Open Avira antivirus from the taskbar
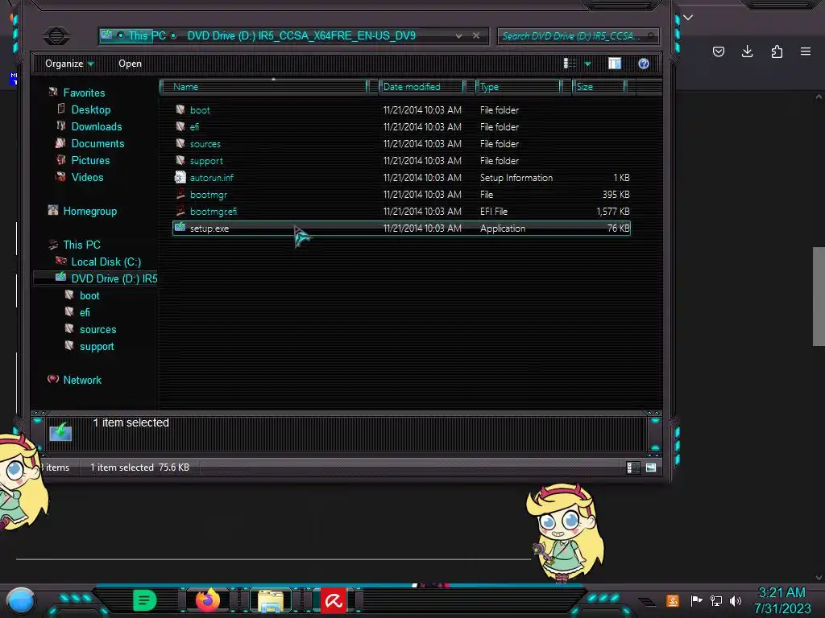The width and height of the screenshot is (825, 618). (334, 600)
